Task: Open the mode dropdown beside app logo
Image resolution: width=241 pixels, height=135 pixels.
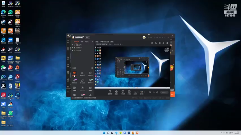Action: (88, 37)
